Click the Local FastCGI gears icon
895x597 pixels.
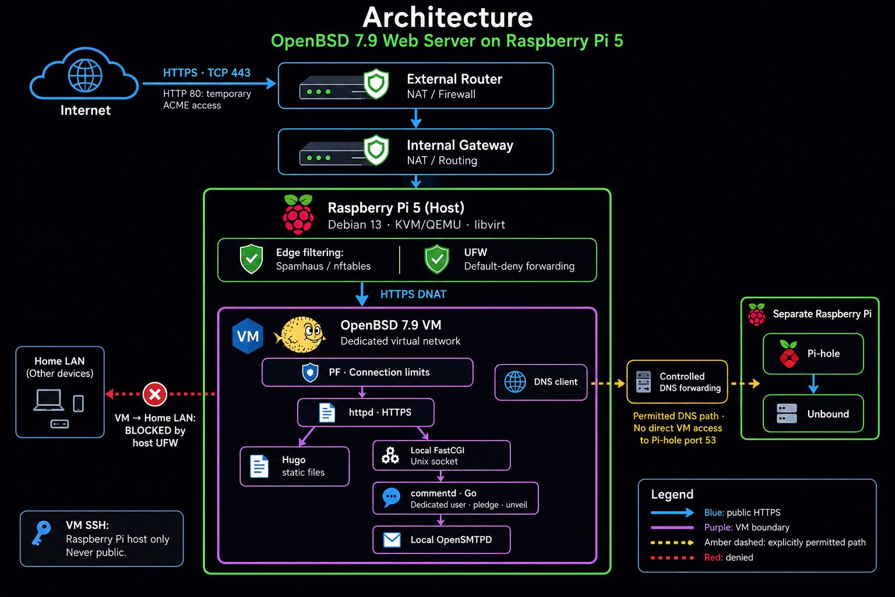[x=390, y=455]
